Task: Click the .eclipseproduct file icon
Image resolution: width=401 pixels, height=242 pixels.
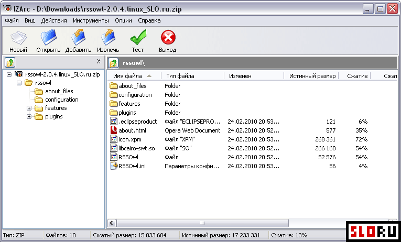Action: pyautogui.click(x=114, y=122)
